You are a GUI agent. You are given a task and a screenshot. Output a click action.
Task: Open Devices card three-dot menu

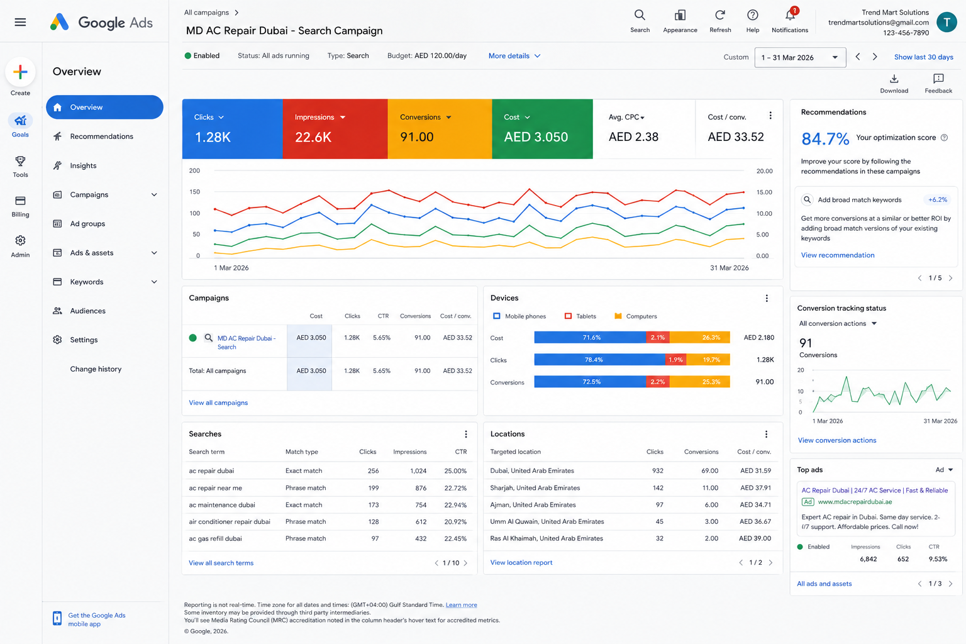(x=767, y=298)
